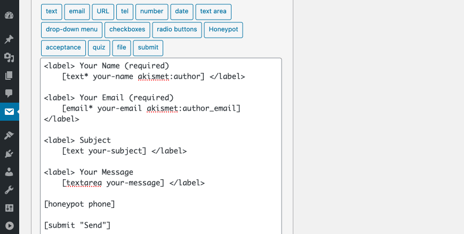The width and height of the screenshot is (464, 234).
Task: Insert a date field tag
Action: pyautogui.click(x=182, y=12)
